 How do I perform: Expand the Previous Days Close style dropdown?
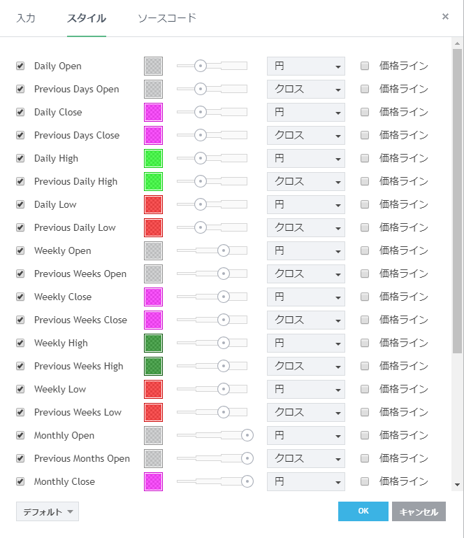306,135
